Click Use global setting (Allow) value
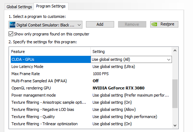 114,109
